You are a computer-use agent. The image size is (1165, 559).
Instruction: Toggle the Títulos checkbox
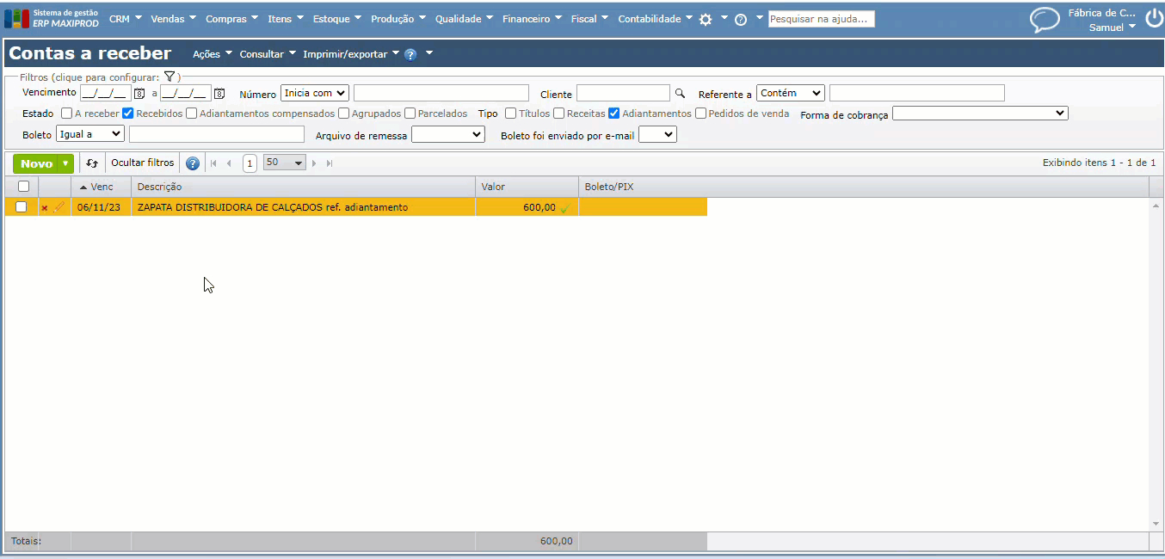[511, 114]
